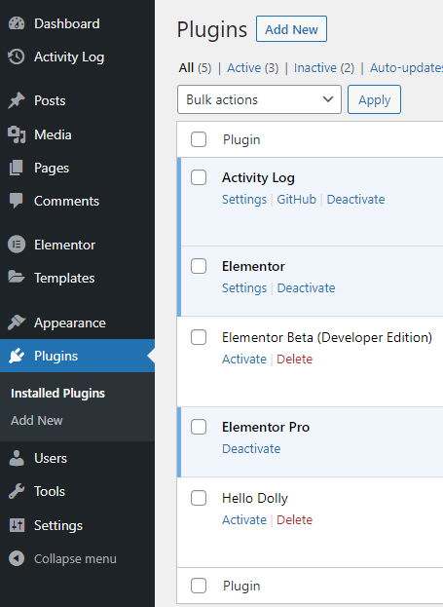Select Add New in Plugins submenu

point(37,420)
